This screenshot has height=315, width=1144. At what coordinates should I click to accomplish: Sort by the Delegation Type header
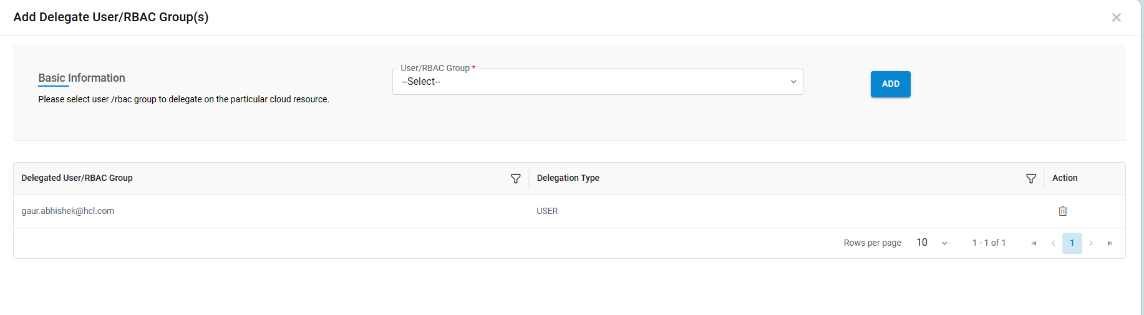pyautogui.click(x=568, y=178)
